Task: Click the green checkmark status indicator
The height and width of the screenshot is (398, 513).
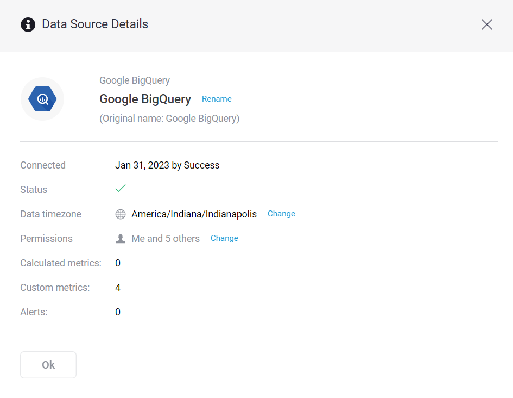Action: click(120, 188)
